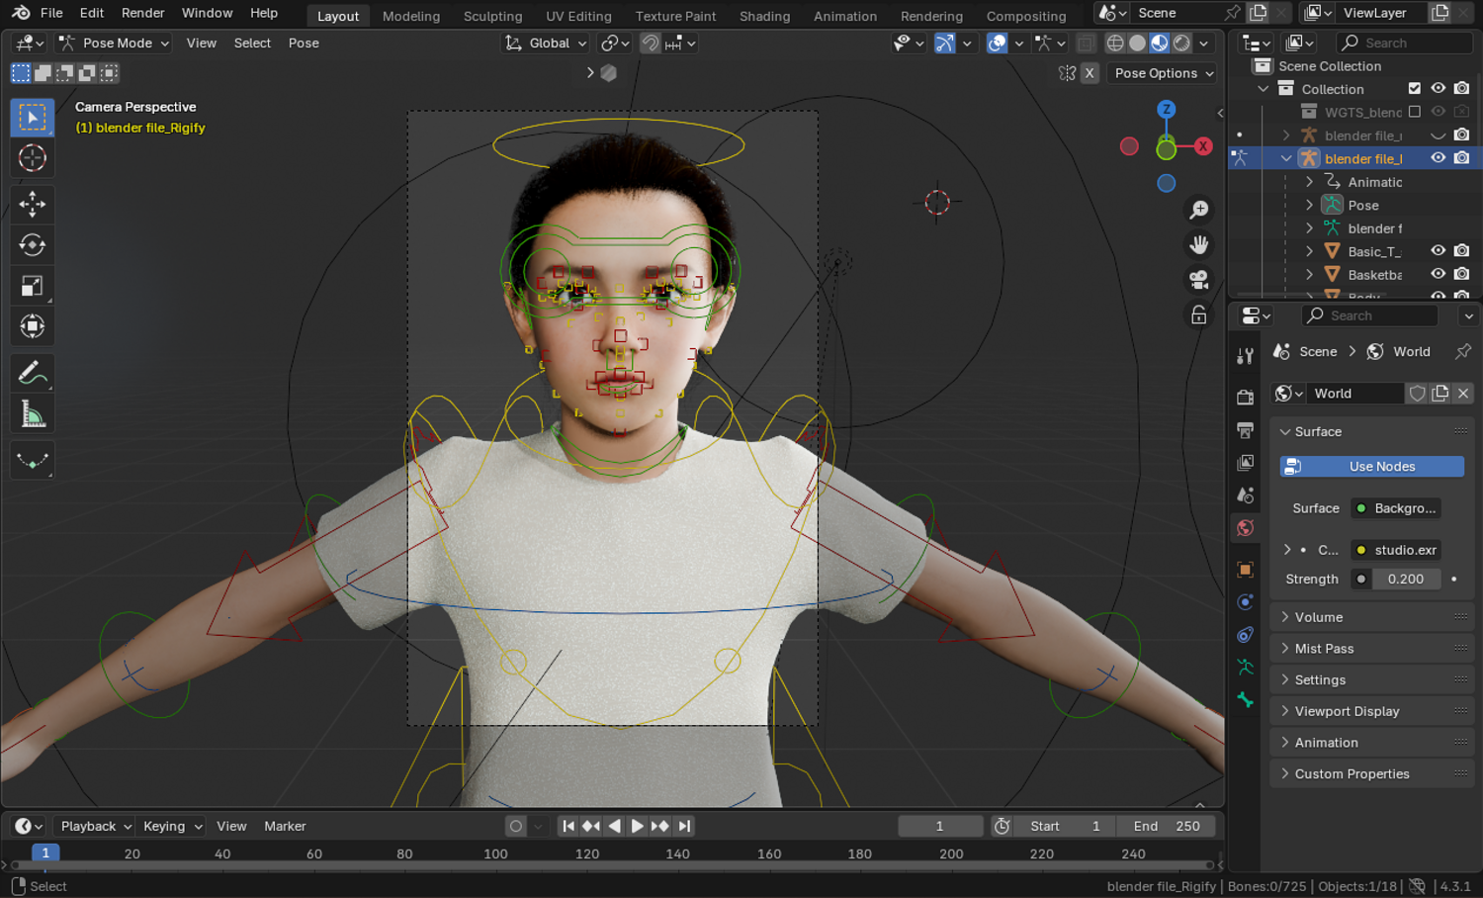Open the Pose Mode dropdown
This screenshot has width=1483, height=898.
(114, 44)
